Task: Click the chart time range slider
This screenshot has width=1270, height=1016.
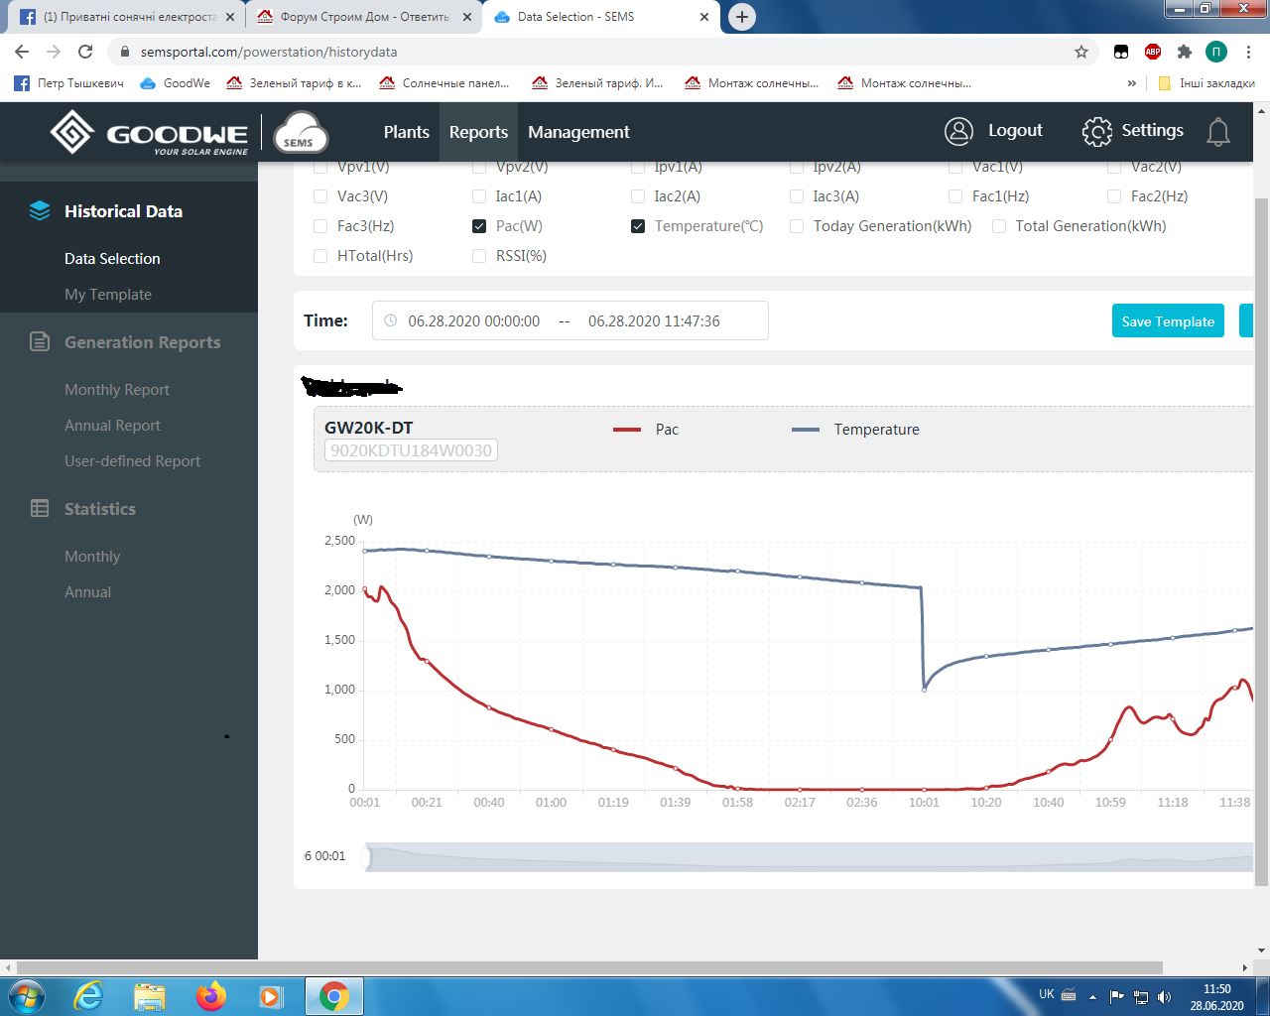Action: 810,857
